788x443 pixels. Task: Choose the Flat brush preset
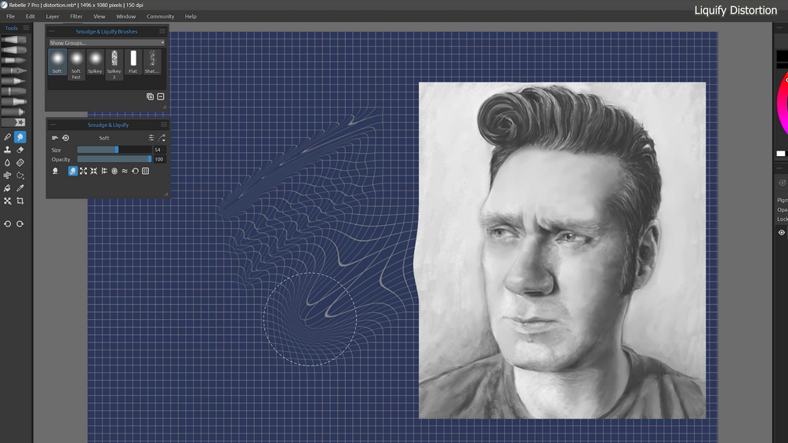coord(133,62)
